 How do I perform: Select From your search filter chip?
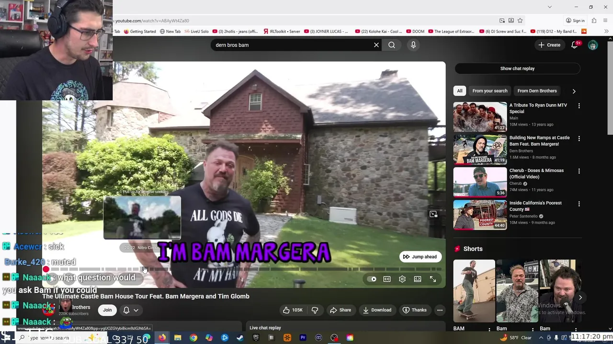coord(489,91)
